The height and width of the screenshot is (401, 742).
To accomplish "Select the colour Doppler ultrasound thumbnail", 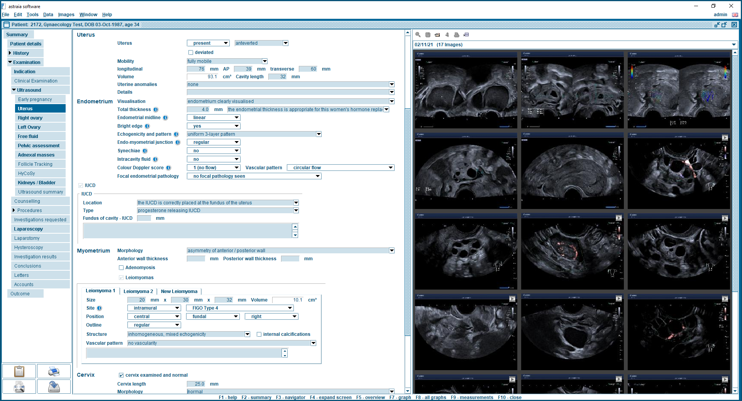I will [x=678, y=90].
